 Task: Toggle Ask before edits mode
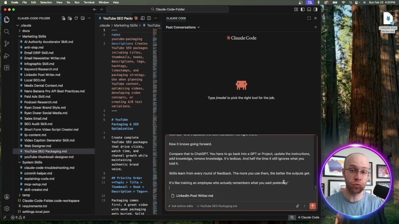(x=180, y=206)
